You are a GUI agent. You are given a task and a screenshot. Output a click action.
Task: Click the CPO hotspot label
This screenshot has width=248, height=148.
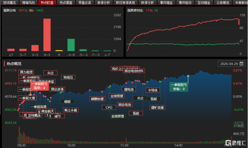(x=109, y=107)
